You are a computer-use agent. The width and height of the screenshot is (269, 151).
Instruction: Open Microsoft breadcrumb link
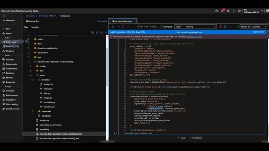30,16
